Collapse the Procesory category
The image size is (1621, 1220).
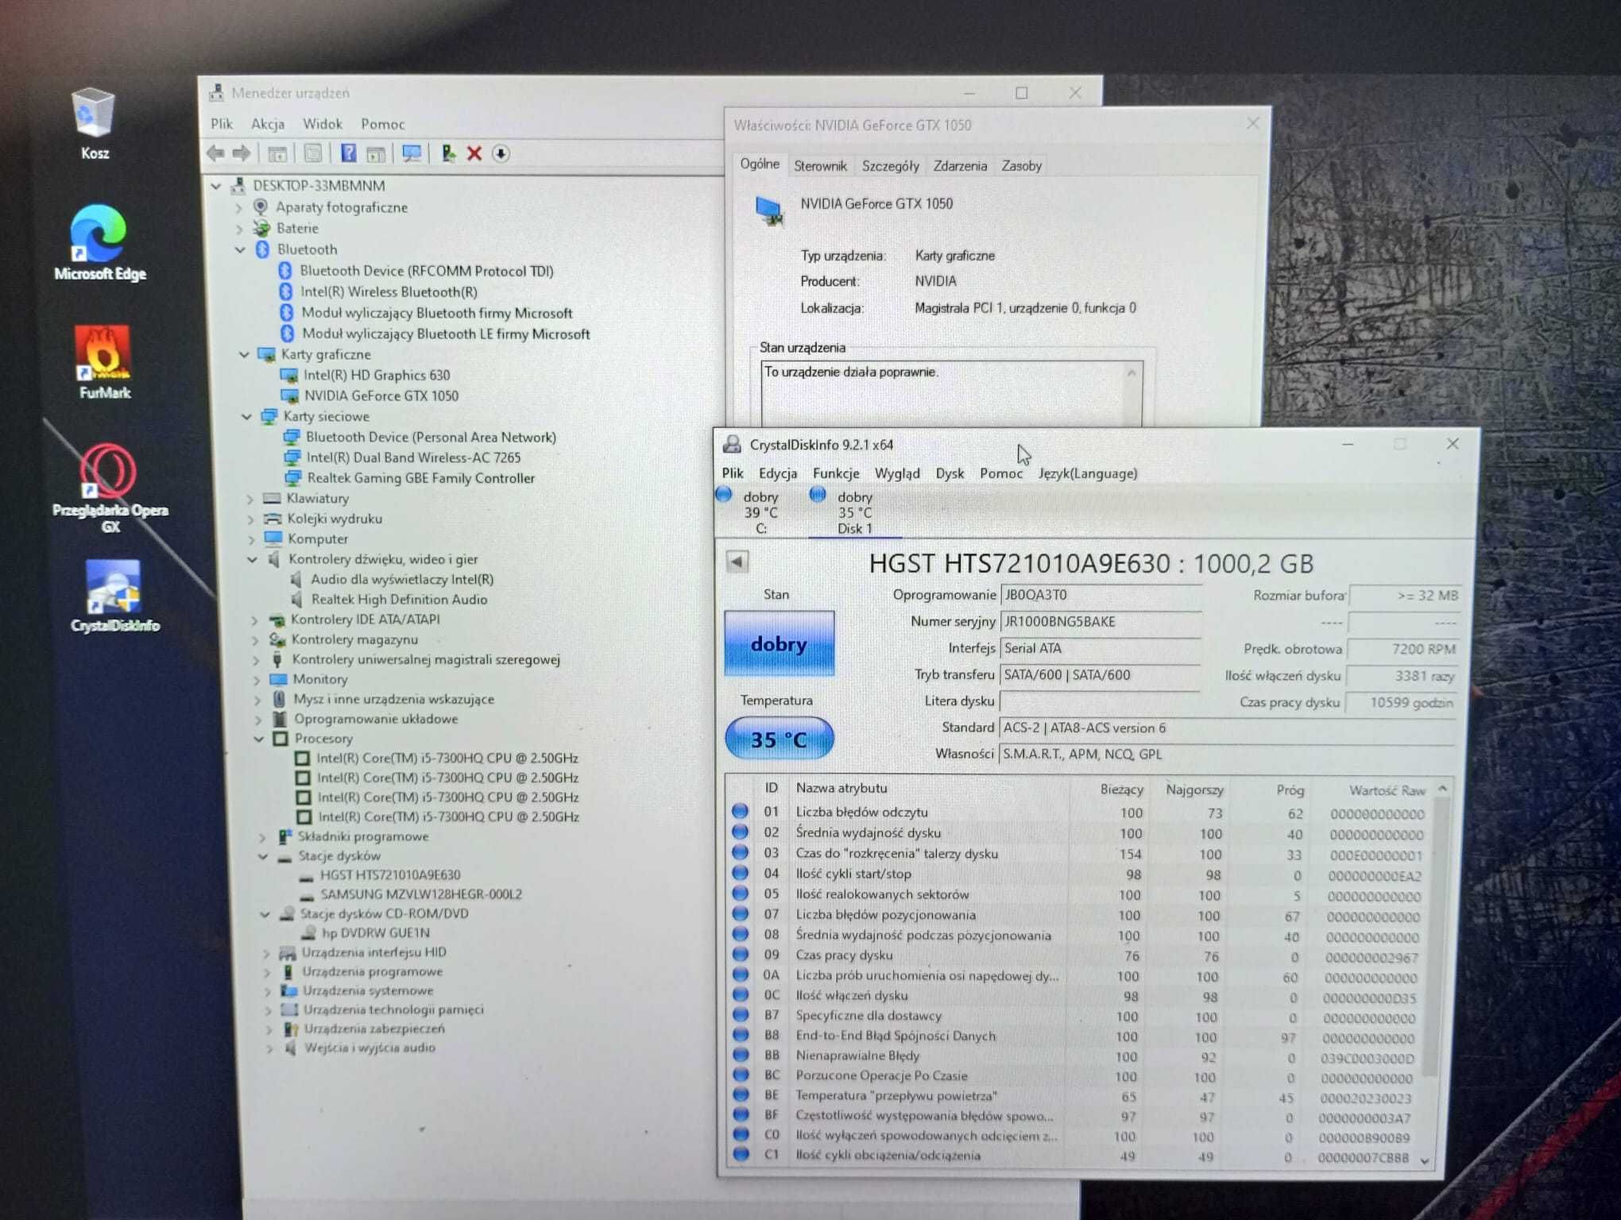[x=258, y=739]
